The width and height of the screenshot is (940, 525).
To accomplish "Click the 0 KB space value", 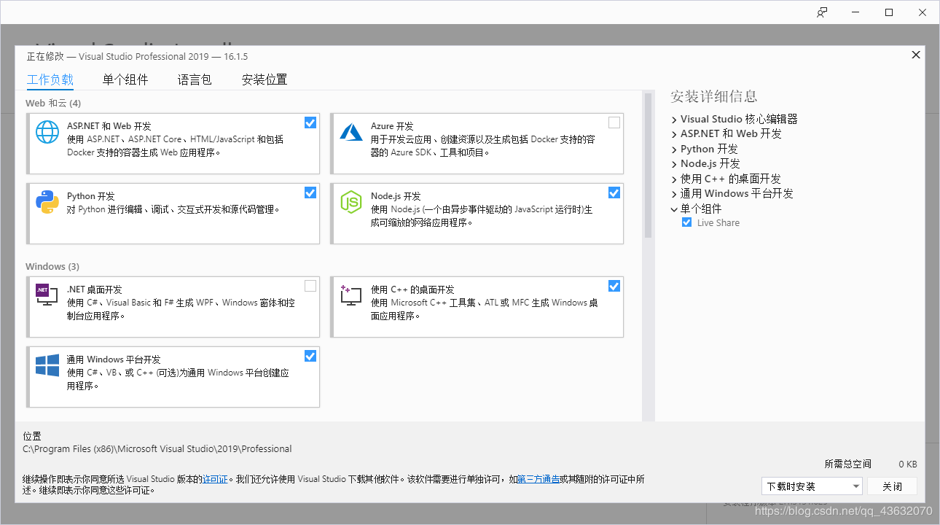I will pos(908,464).
